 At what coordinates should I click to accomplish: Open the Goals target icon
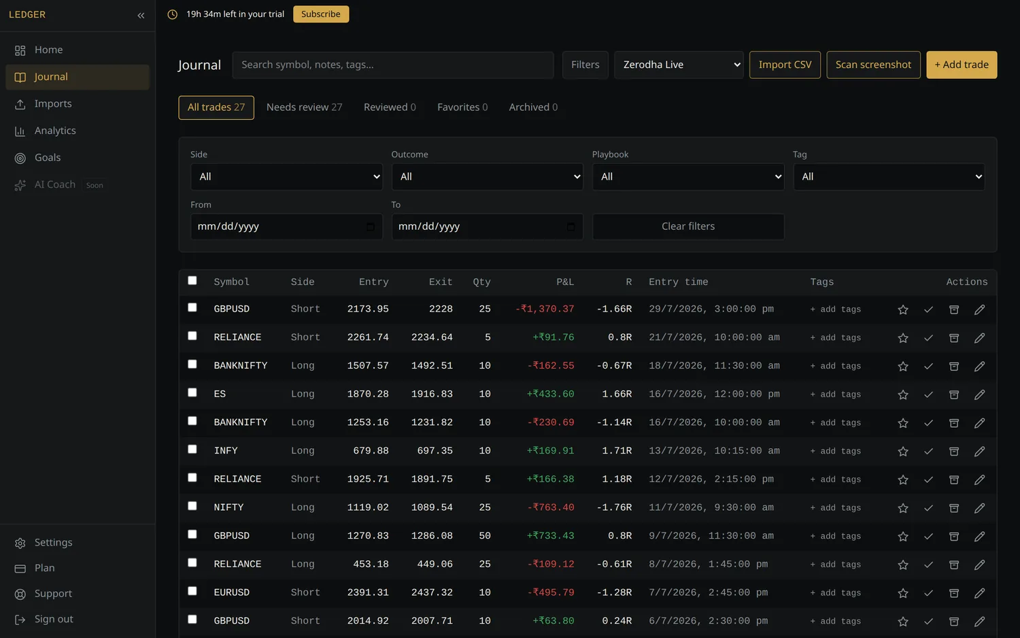point(20,158)
